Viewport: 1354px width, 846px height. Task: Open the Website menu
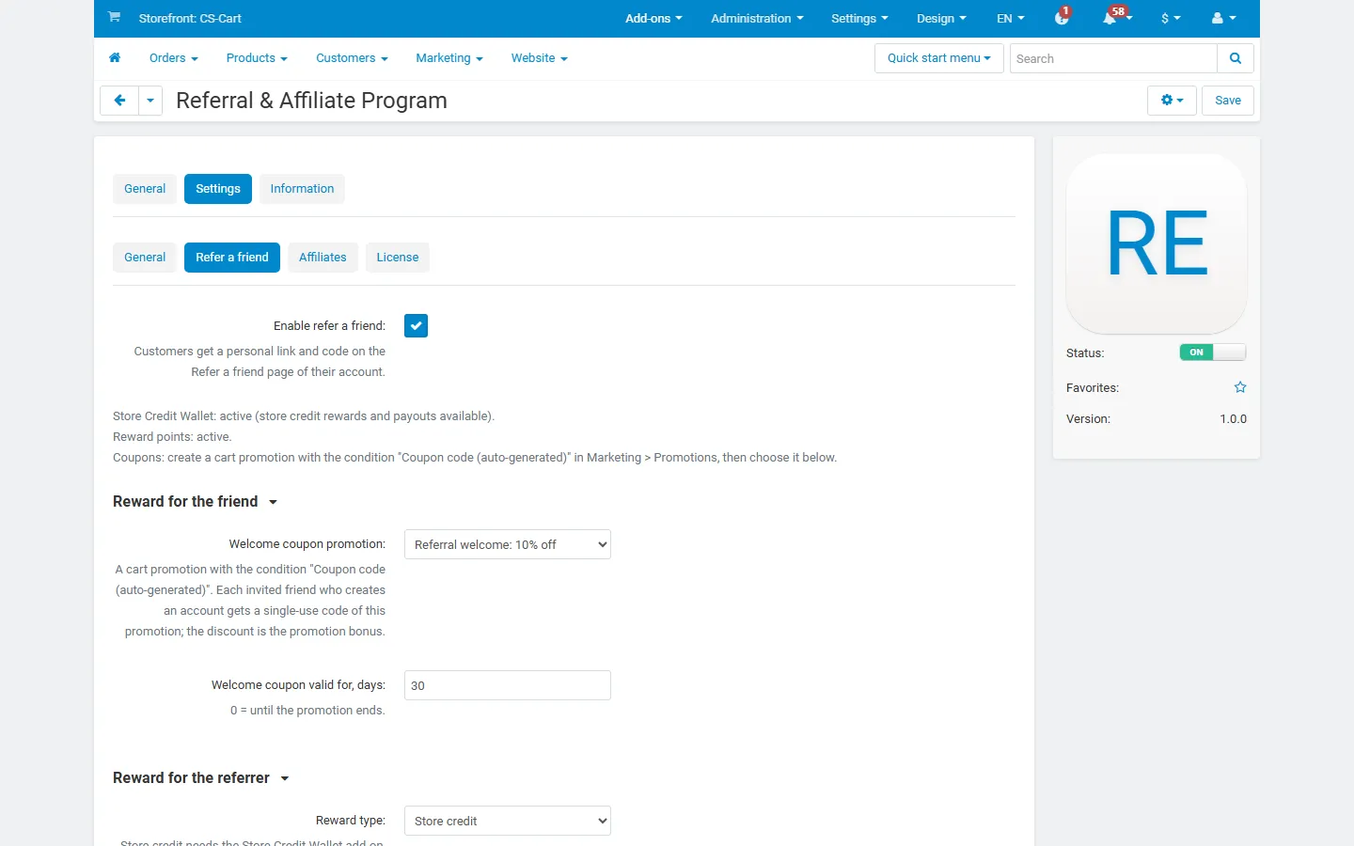[x=540, y=58]
